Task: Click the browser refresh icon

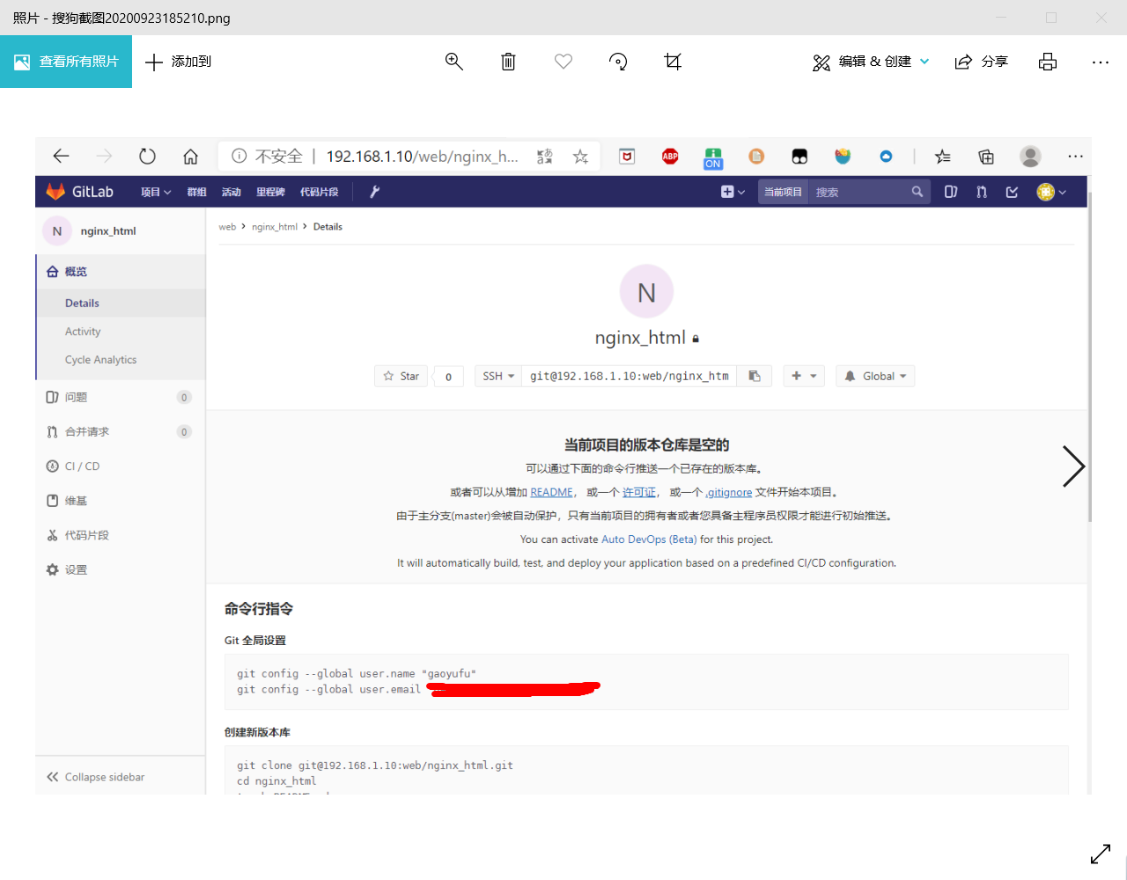Action: pos(147,157)
